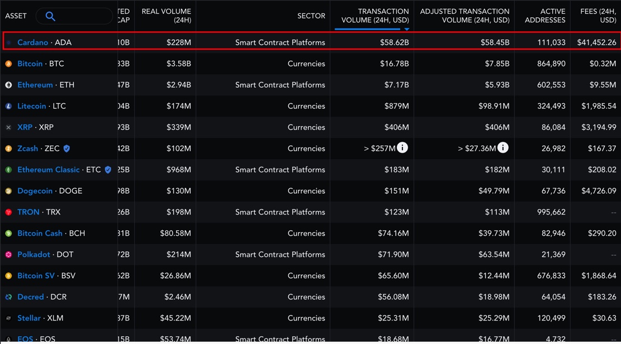Click Bitcoin transaction volume $16.78B
This screenshot has width=621, height=344.
click(x=395, y=64)
